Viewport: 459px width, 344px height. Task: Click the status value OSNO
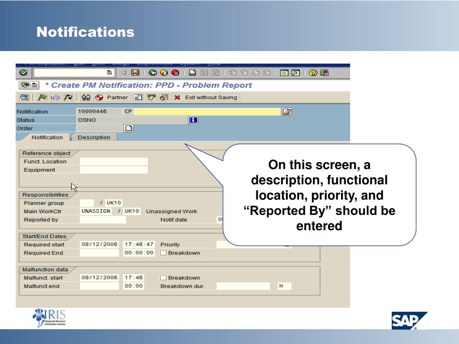tap(132, 120)
